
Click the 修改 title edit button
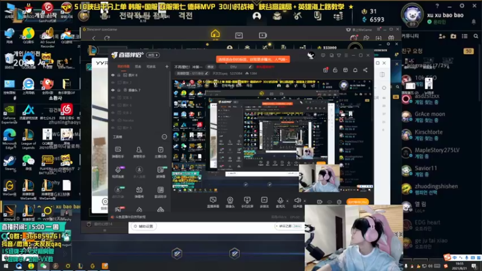point(210,67)
